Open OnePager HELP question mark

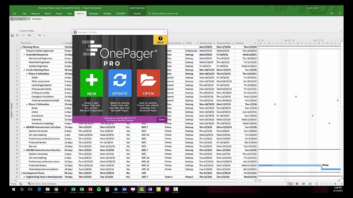pos(160,40)
